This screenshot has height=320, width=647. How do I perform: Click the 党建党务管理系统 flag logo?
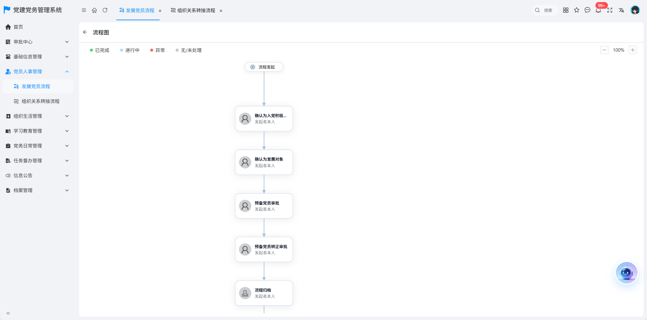(7, 10)
